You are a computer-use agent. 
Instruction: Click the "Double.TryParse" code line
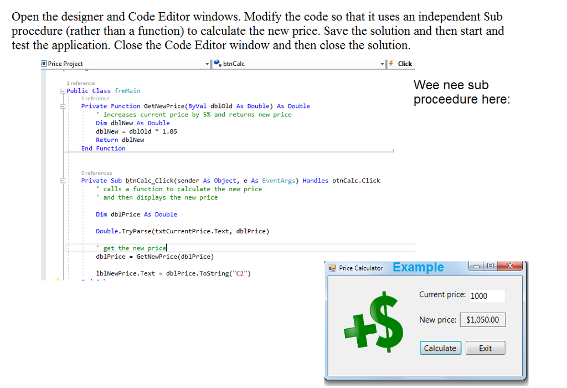(182, 231)
